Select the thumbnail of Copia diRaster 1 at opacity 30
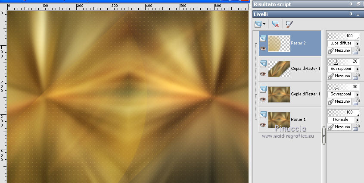364x183 pixels. coord(279,95)
